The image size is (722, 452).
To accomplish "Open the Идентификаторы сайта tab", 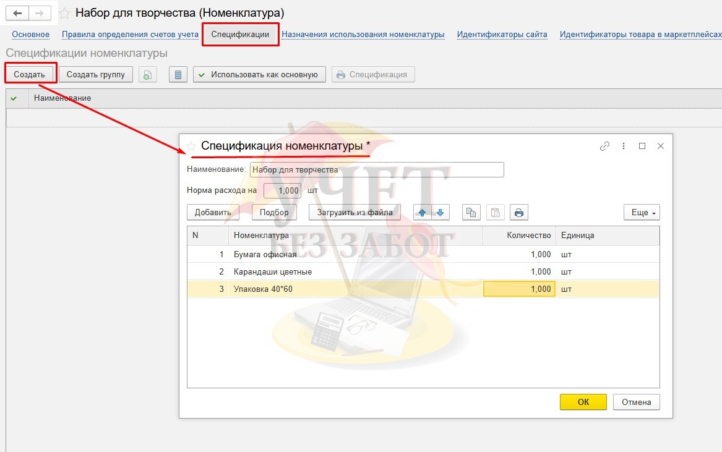I will pyautogui.click(x=502, y=35).
